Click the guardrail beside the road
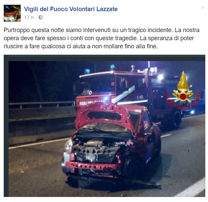Viewport: 208px width, 202px height. (41, 104)
